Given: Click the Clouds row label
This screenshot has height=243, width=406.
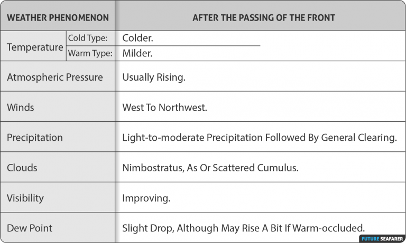Looking at the screenshot, I should (22, 168).
